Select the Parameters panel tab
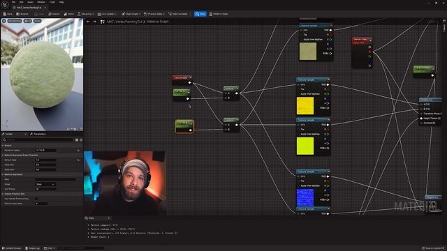 (38, 134)
